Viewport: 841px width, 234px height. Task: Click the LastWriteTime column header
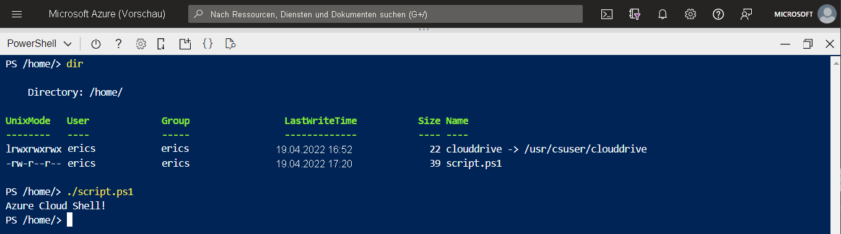point(321,121)
